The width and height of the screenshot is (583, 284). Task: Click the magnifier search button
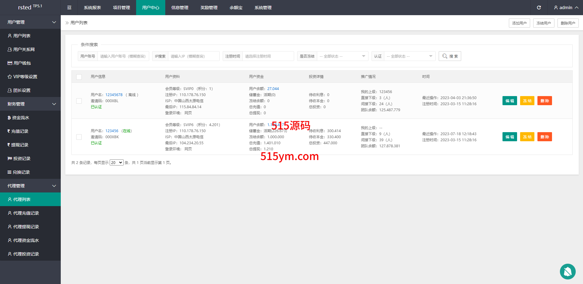coord(450,56)
